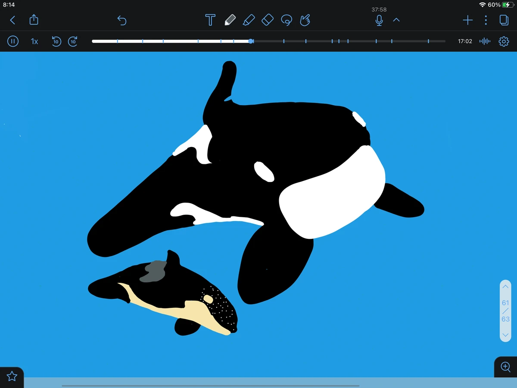Select the Highlighter tool
This screenshot has height=388, width=517.
coord(249,20)
